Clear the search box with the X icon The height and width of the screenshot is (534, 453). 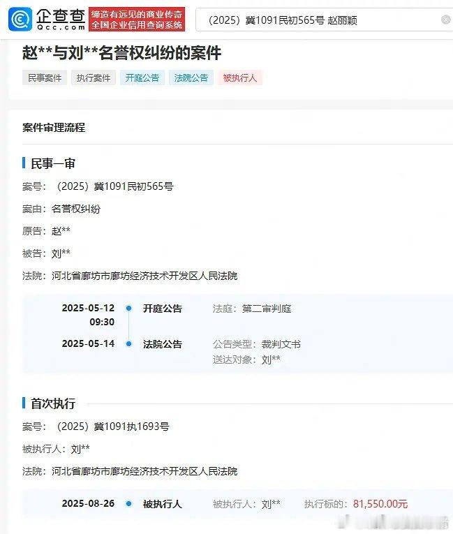point(445,20)
